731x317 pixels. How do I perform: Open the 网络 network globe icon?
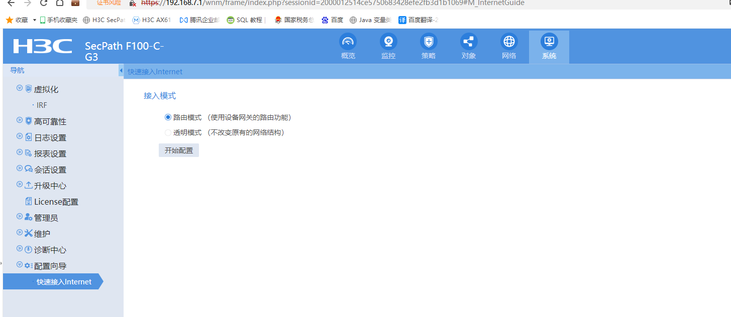click(x=509, y=41)
